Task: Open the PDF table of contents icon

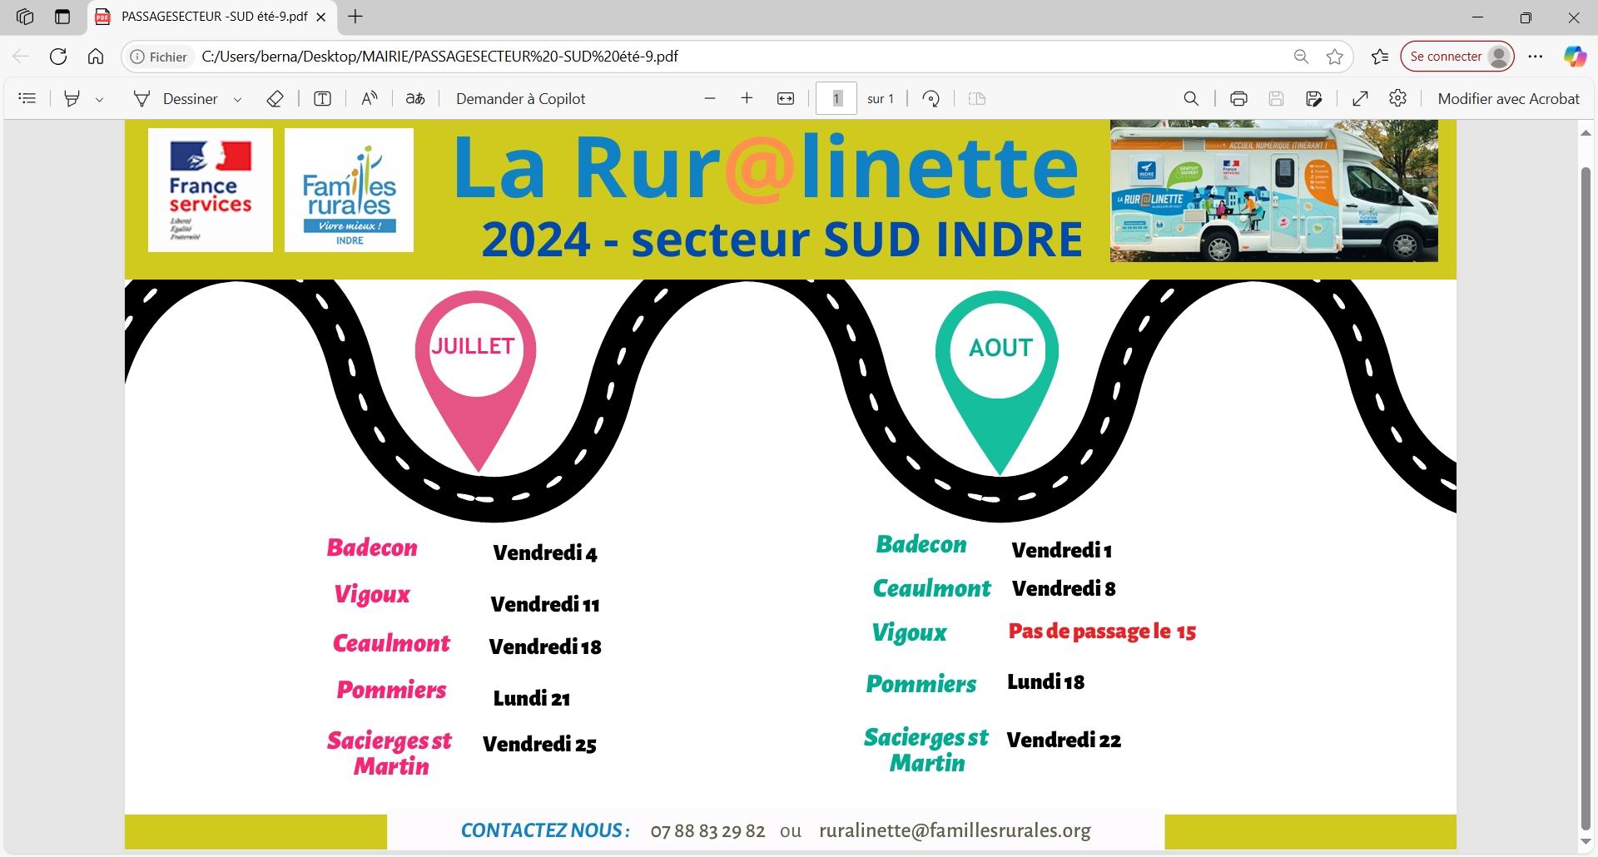Action: pyautogui.click(x=27, y=98)
